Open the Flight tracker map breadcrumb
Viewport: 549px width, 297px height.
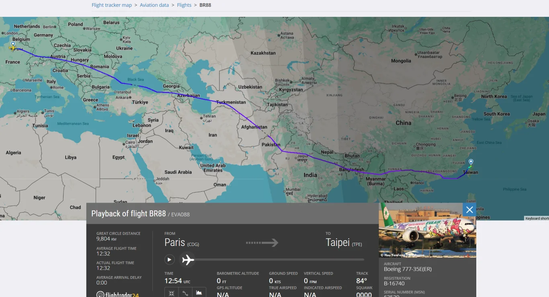(112, 5)
